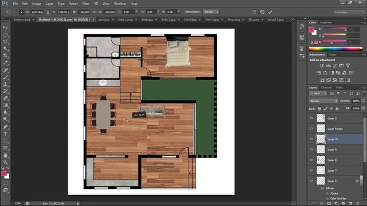Select the Hand tool
This screenshot has height=206, width=367.
(x=5, y=155)
